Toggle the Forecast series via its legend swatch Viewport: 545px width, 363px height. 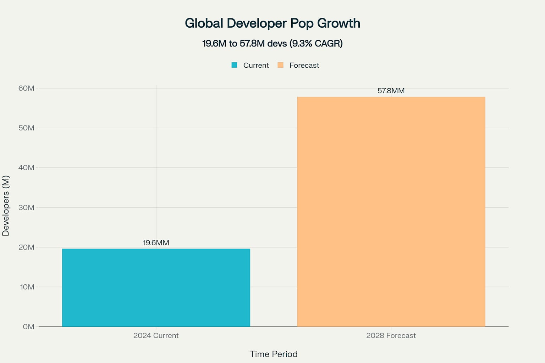pos(281,65)
